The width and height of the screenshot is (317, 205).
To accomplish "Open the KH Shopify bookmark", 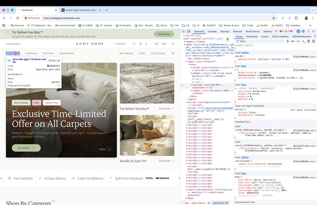I will click(123, 25).
